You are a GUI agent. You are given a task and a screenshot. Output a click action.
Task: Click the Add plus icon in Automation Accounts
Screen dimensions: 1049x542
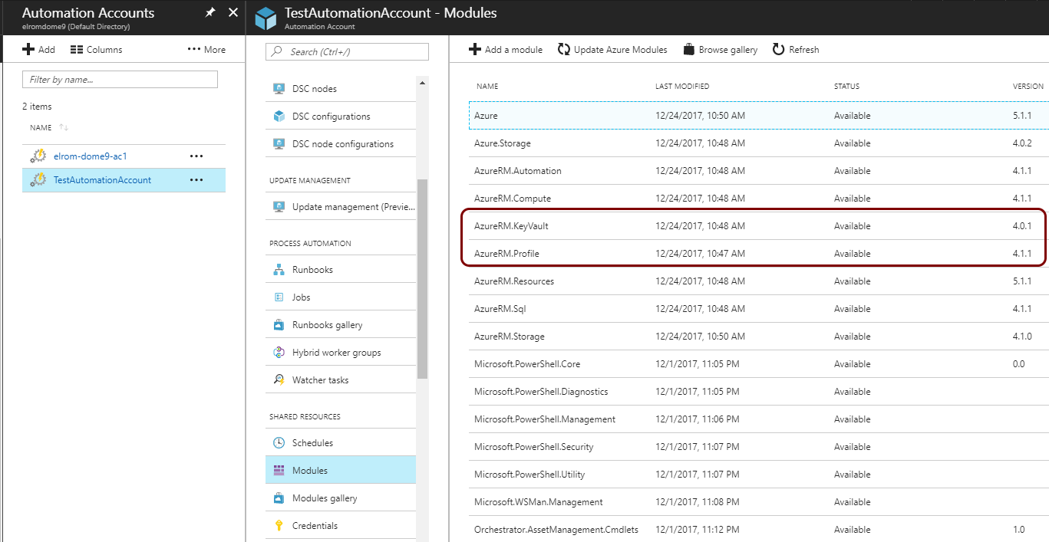point(28,50)
